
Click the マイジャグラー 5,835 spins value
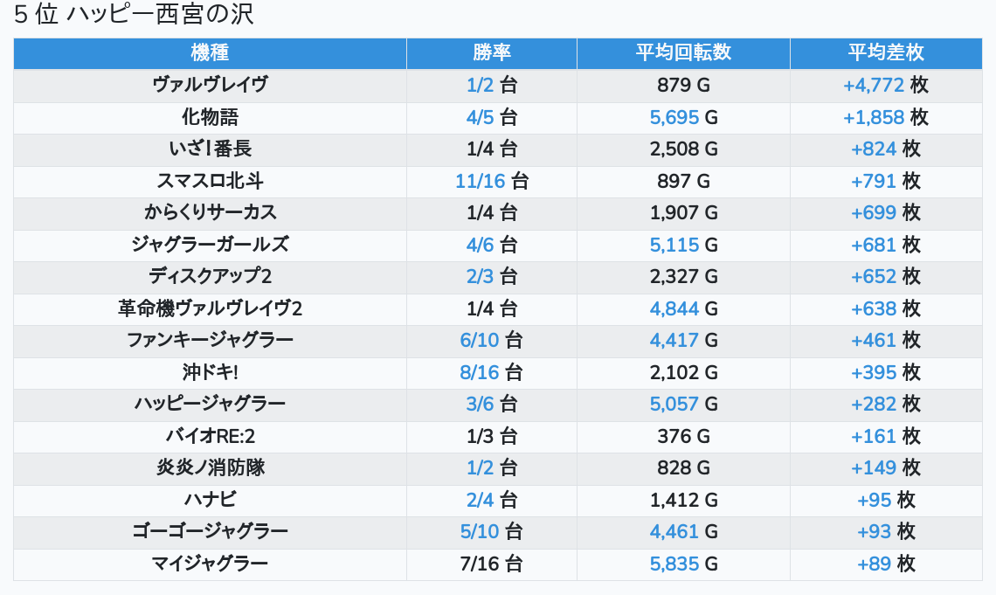click(674, 564)
